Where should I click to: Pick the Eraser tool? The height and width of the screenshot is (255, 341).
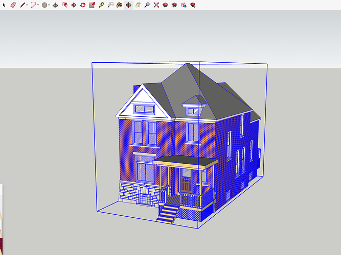(x=13, y=5)
